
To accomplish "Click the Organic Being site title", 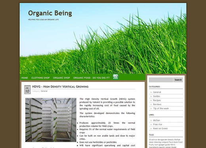I will [50, 13].
